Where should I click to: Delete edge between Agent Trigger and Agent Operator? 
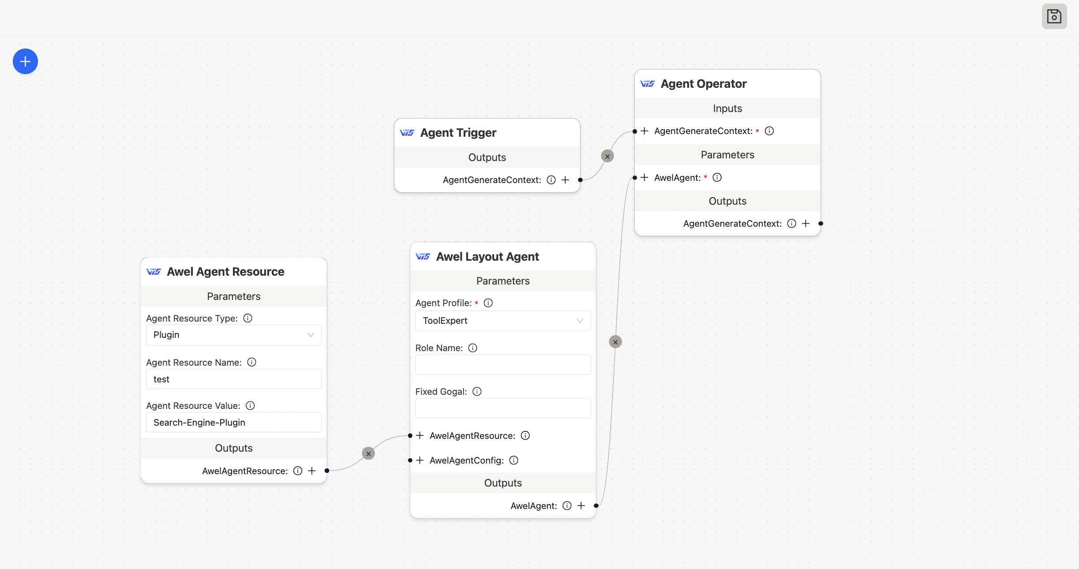(607, 156)
